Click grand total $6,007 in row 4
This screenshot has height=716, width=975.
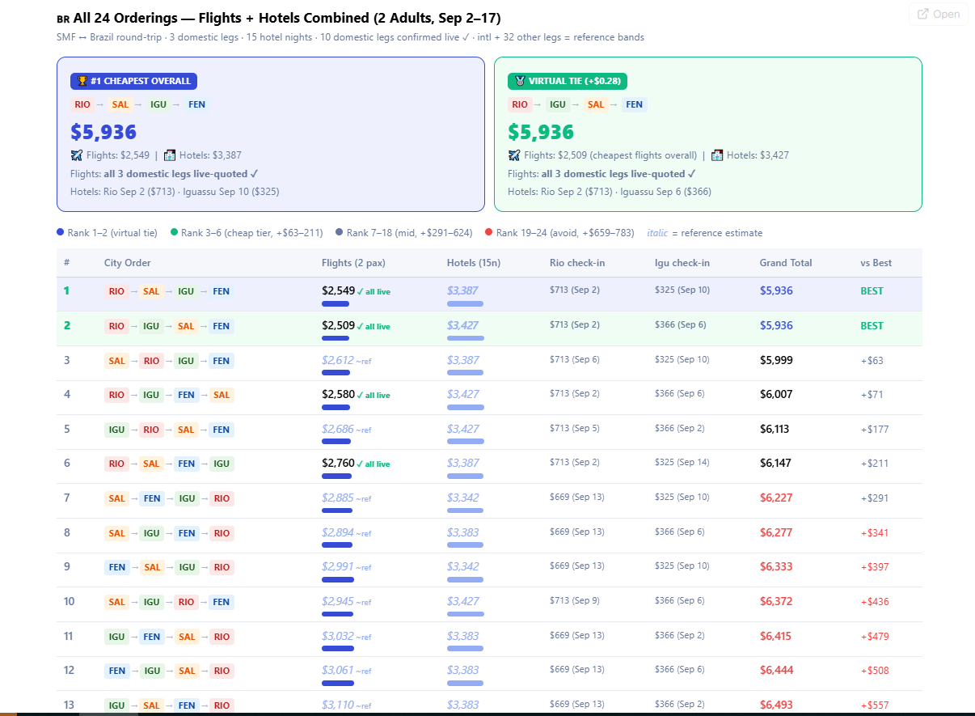[x=776, y=394]
